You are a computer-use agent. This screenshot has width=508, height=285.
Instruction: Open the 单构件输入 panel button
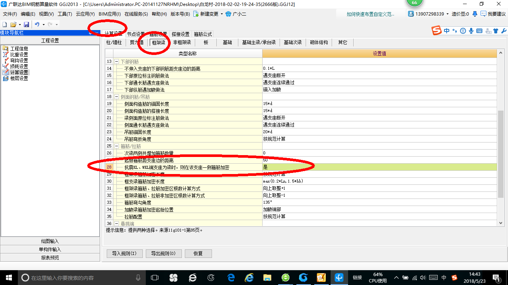pyautogui.click(x=50, y=249)
